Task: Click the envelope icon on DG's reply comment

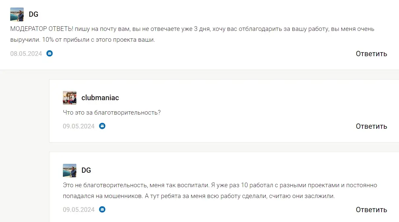Action: [x=102, y=210]
